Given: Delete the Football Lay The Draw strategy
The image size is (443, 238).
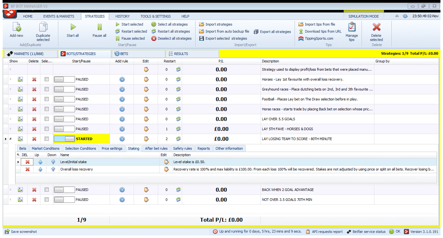Looking at the screenshot, I should click(34, 99).
